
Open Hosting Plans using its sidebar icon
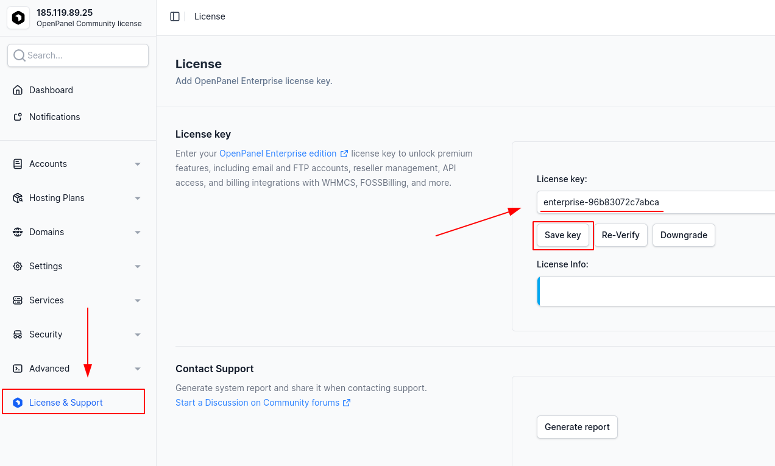point(18,197)
